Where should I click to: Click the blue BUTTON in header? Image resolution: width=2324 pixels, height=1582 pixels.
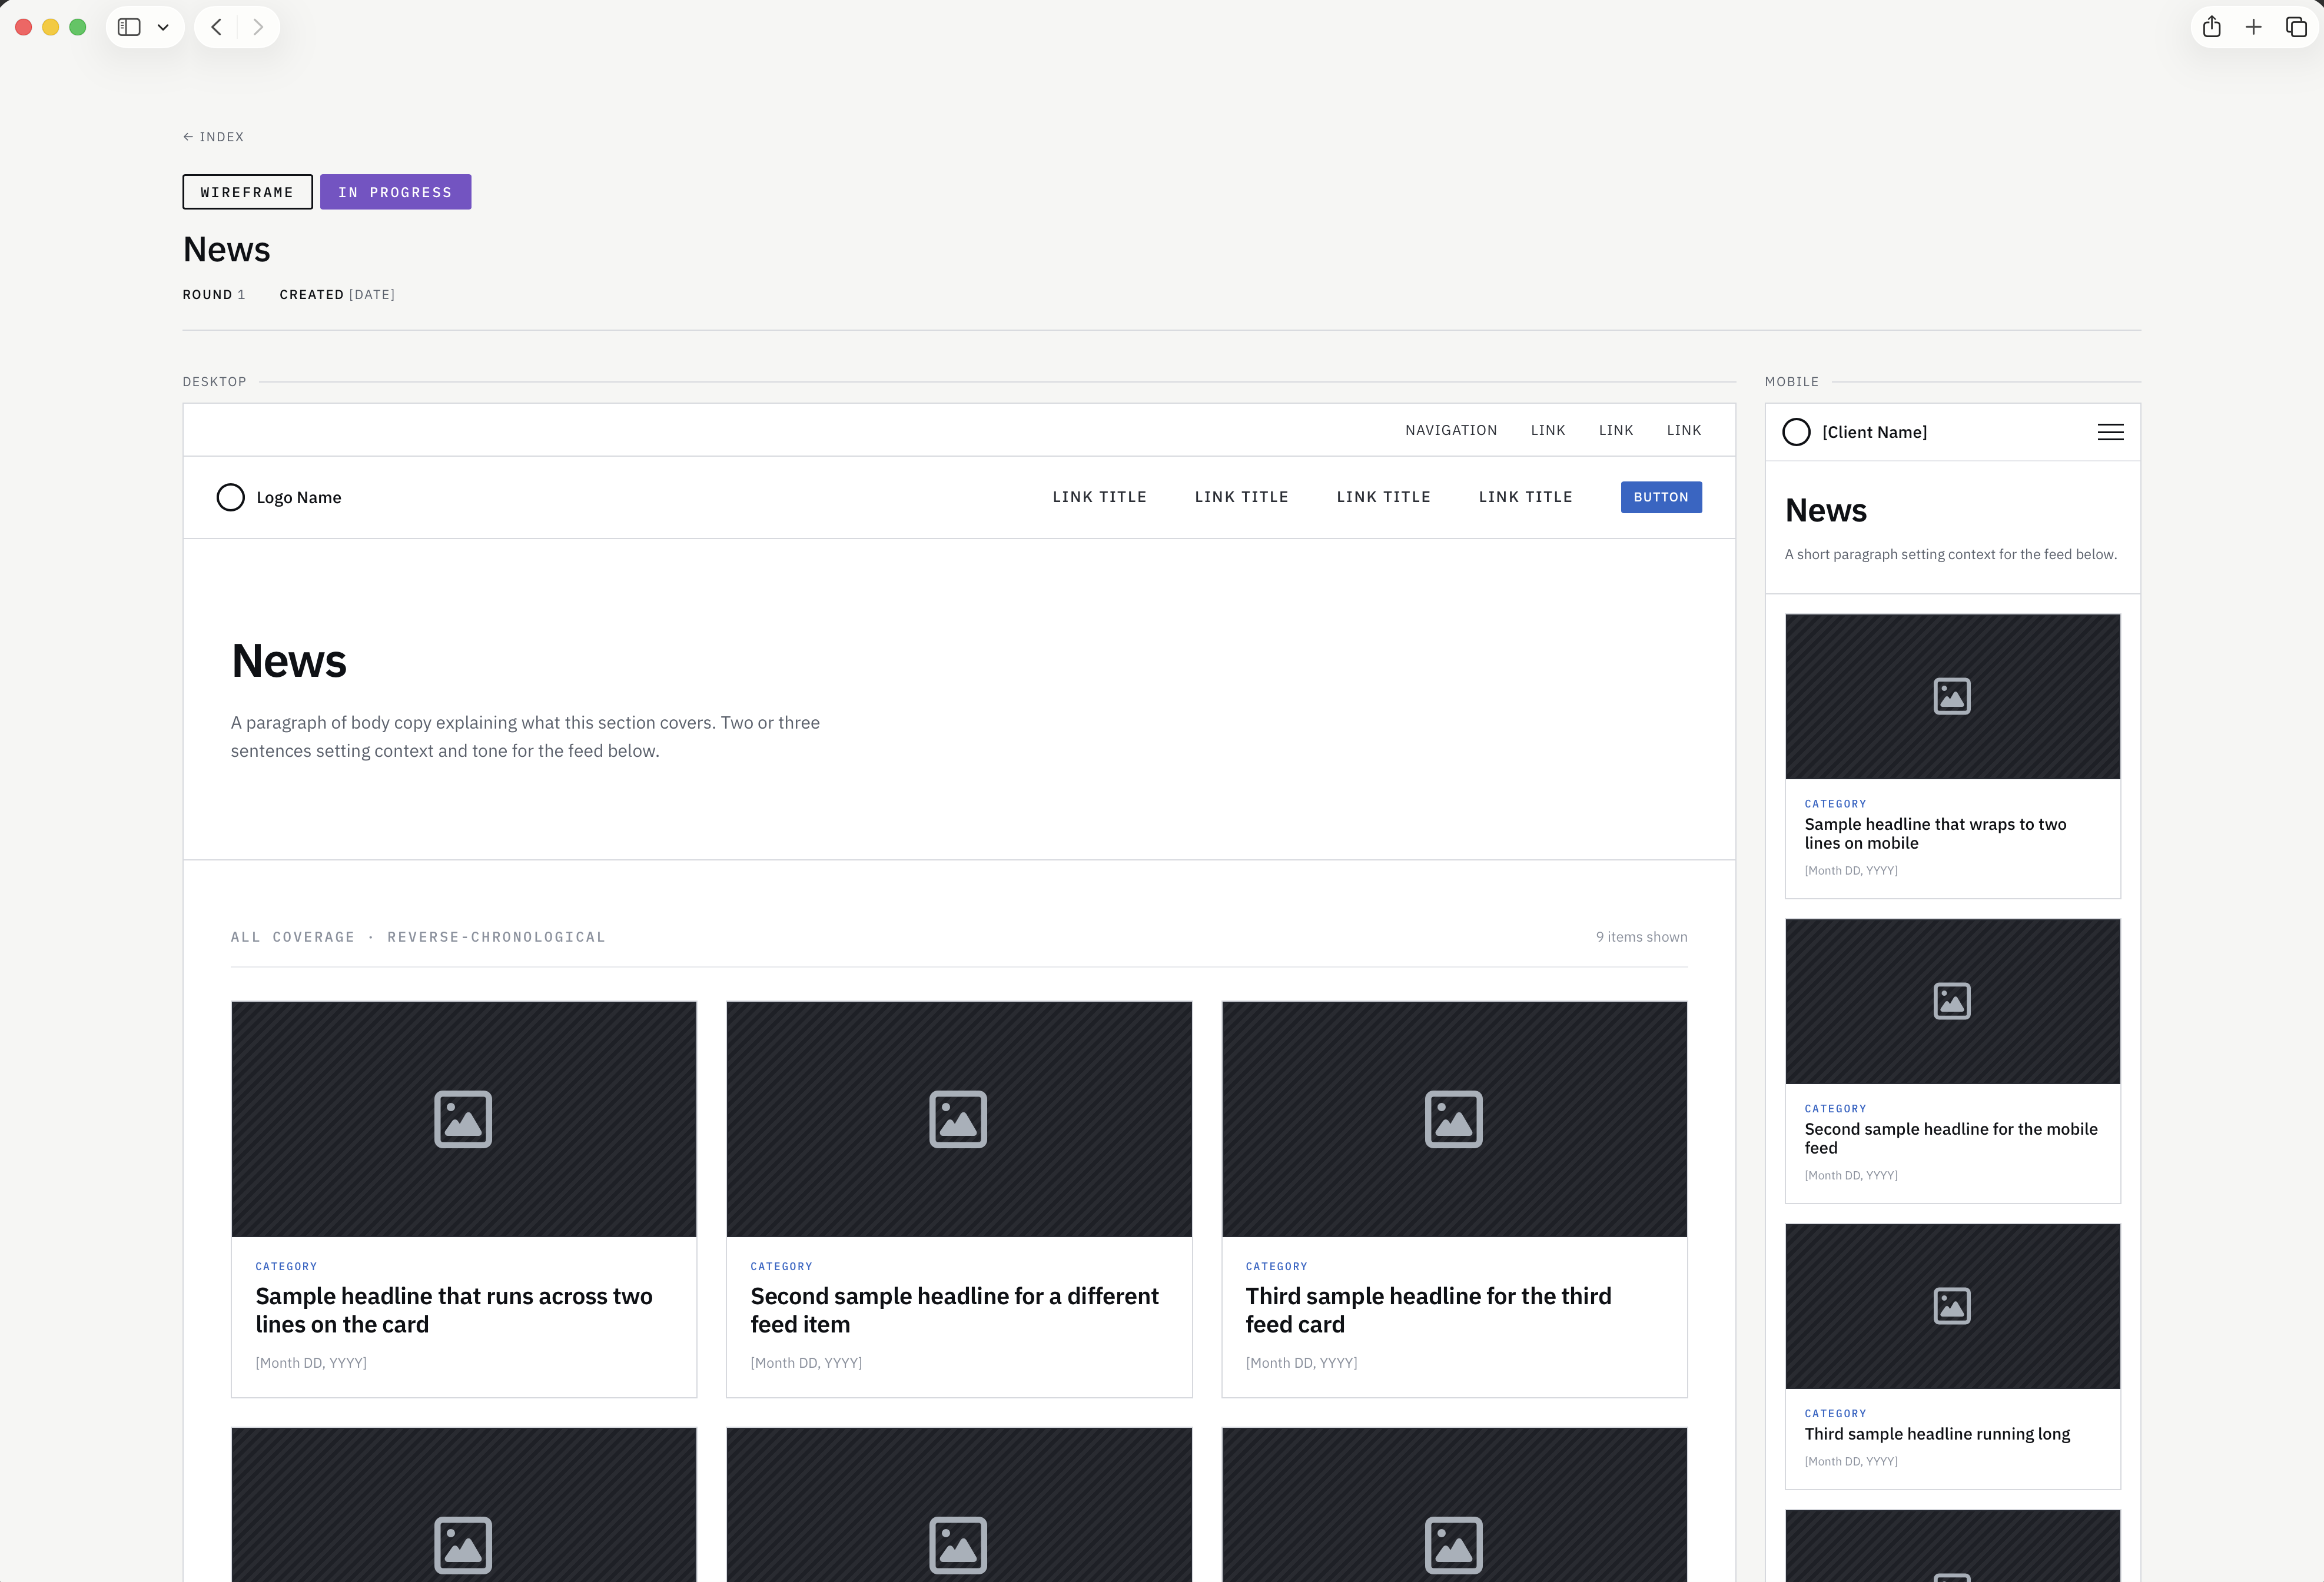tap(1661, 497)
